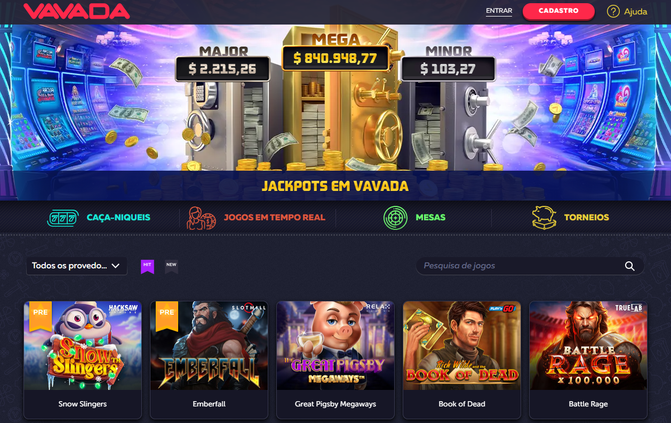Click the search magnifier icon
This screenshot has height=423, width=671.
(629, 266)
